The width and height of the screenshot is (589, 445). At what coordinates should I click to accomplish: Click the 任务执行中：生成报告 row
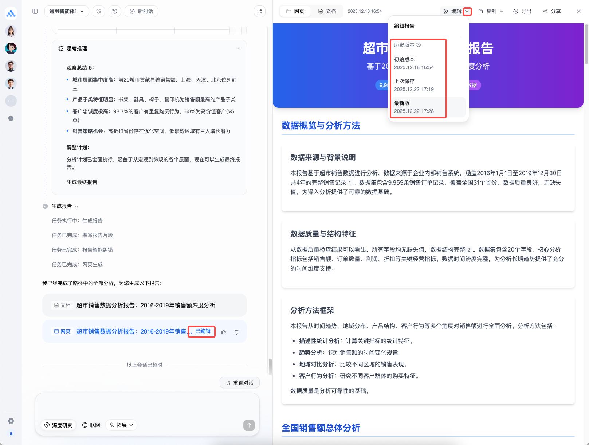click(x=77, y=221)
